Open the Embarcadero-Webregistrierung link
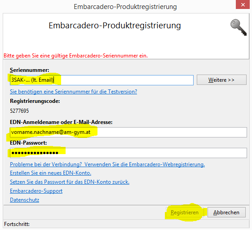 pyautogui.click(x=107, y=164)
